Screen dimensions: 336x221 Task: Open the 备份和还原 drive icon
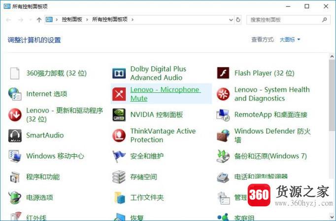223,156
